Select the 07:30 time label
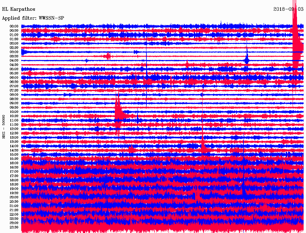 tap(14, 91)
